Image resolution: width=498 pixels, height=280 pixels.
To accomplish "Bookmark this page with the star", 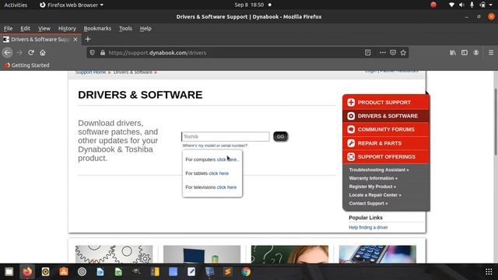I will coord(403,53).
